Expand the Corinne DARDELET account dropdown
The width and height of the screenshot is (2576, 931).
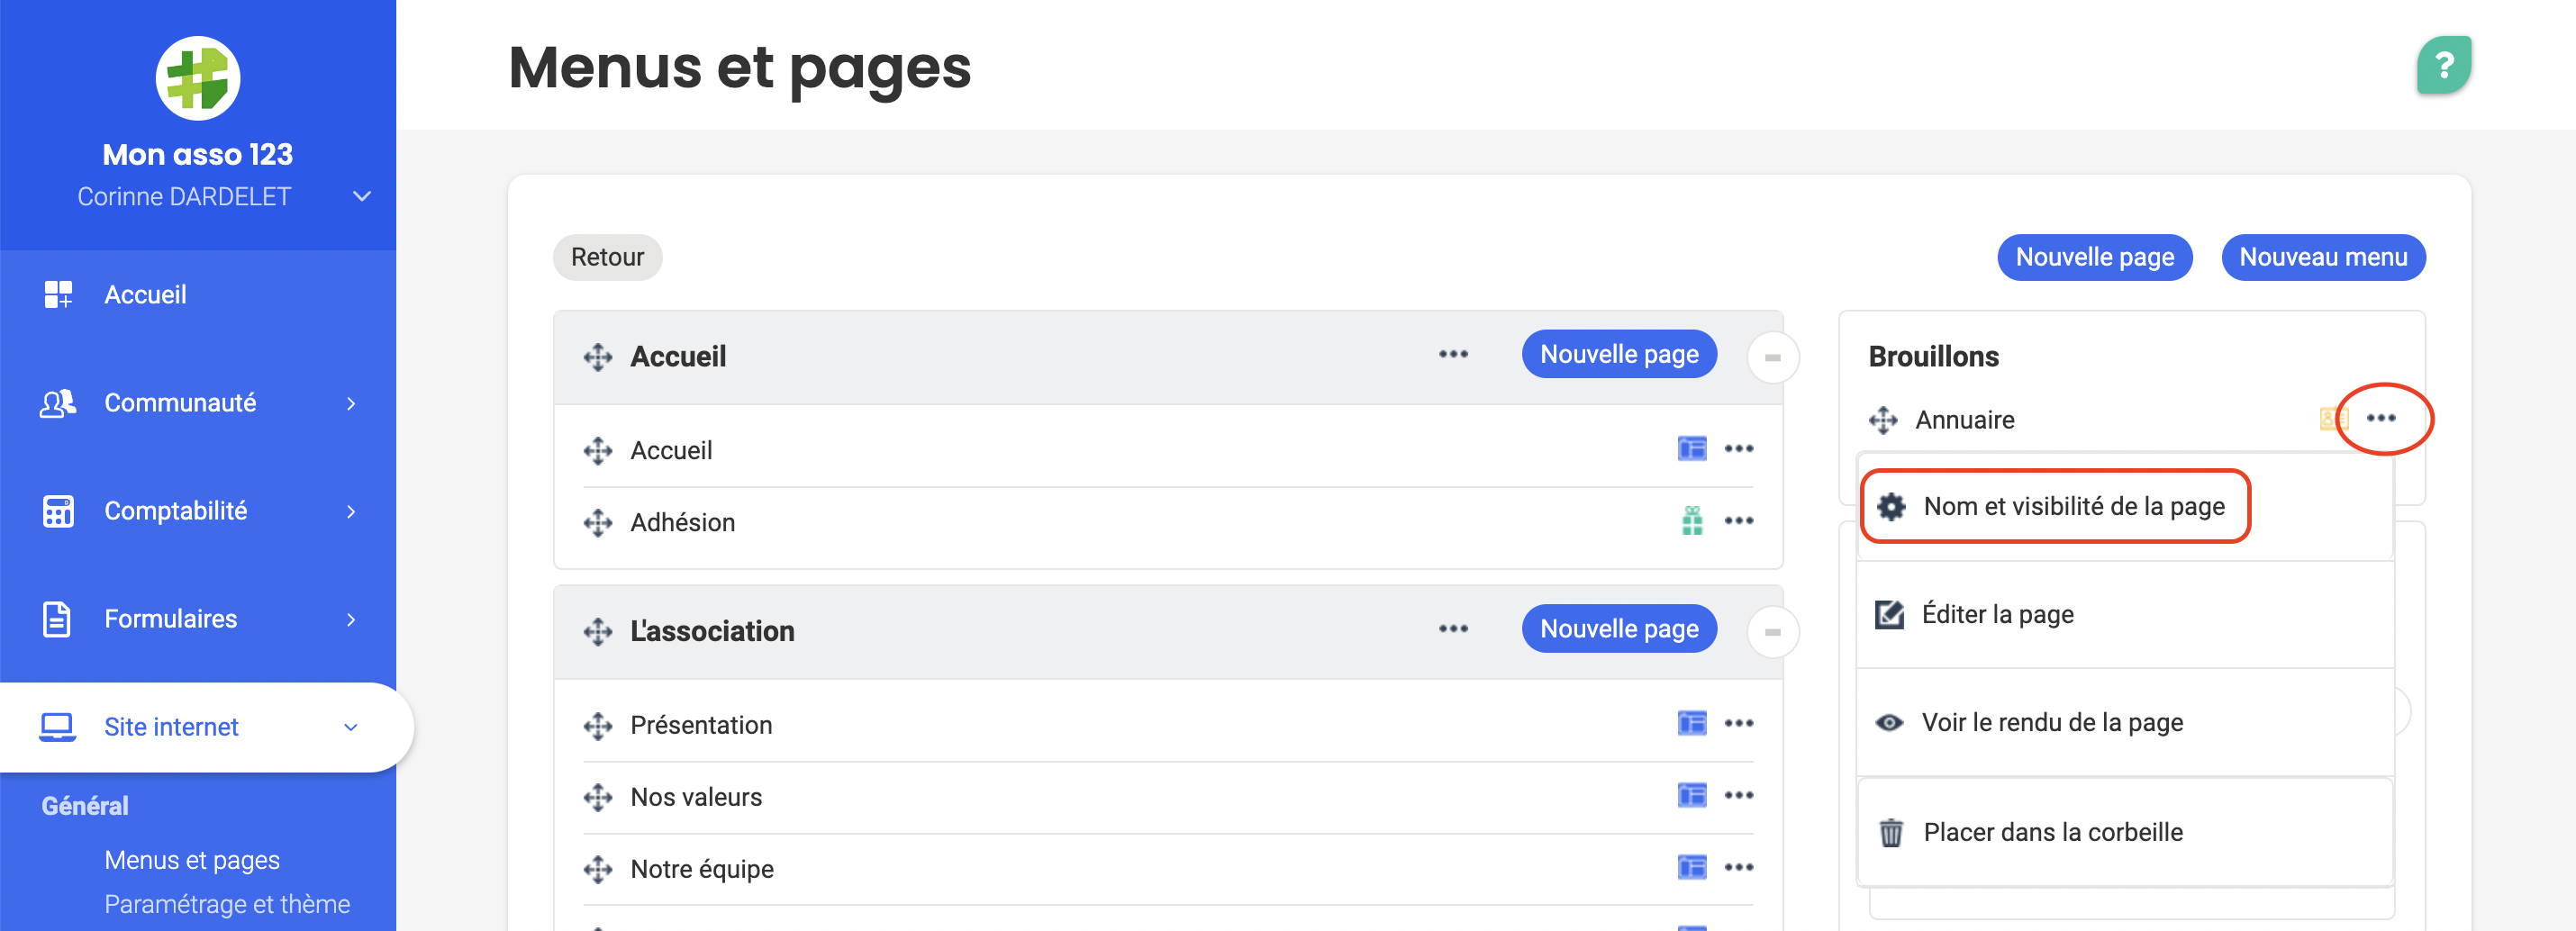click(362, 197)
